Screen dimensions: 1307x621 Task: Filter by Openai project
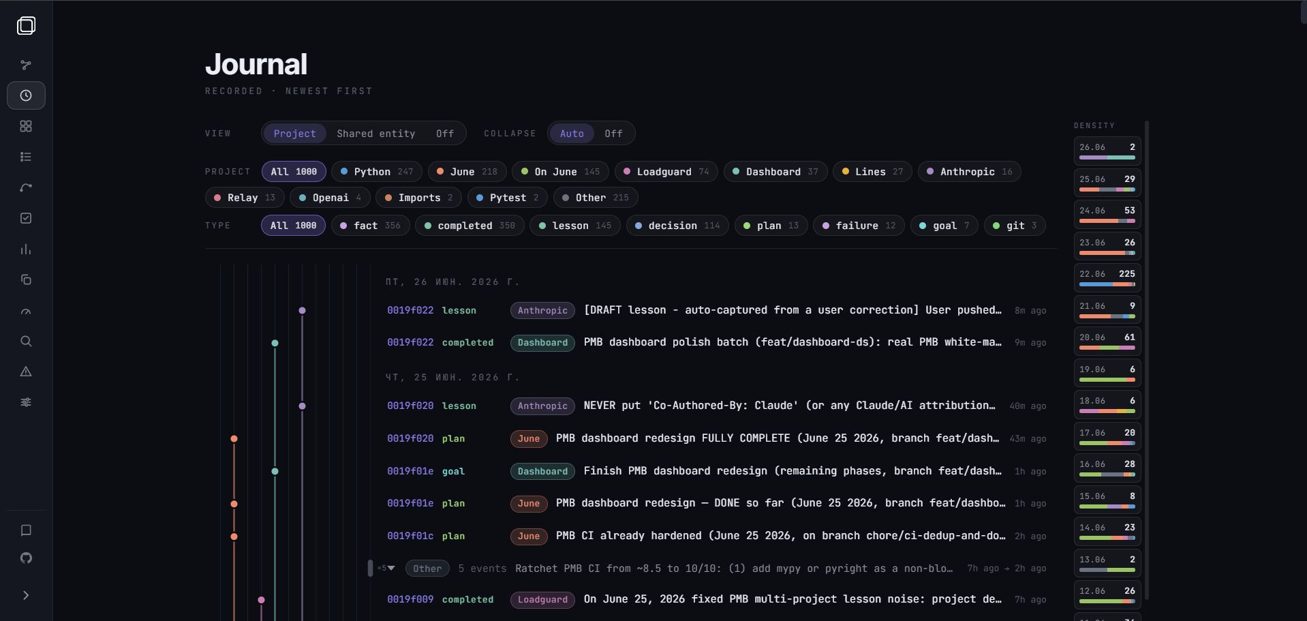pyautogui.click(x=330, y=198)
